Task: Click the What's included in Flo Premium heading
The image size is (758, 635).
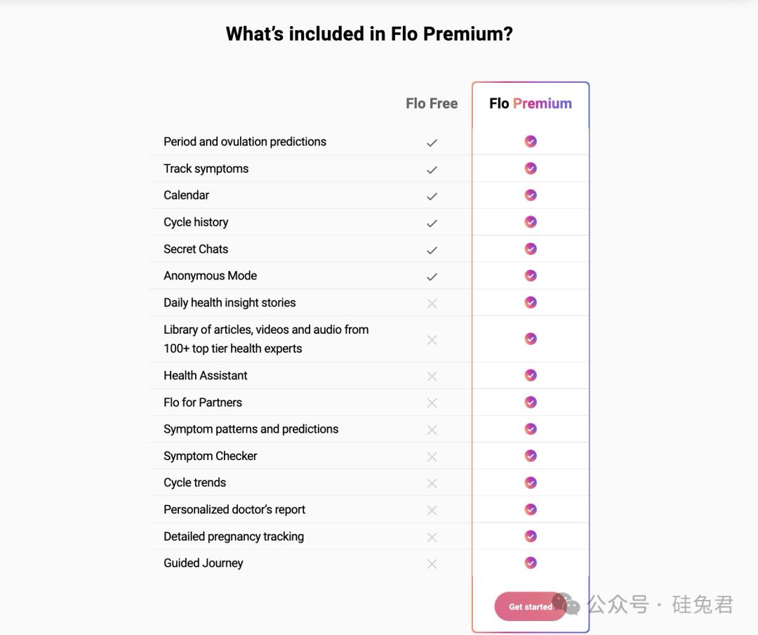Action: (369, 34)
